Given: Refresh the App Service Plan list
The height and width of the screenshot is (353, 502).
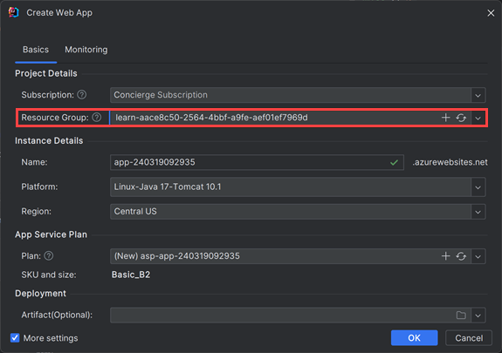Looking at the screenshot, I should coord(461,256).
